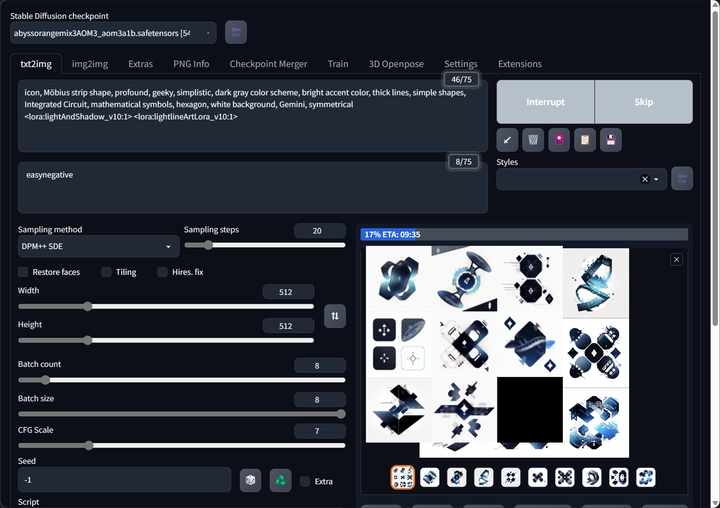
Task: Open extra networks with the pink icon
Action: pyautogui.click(x=559, y=139)
